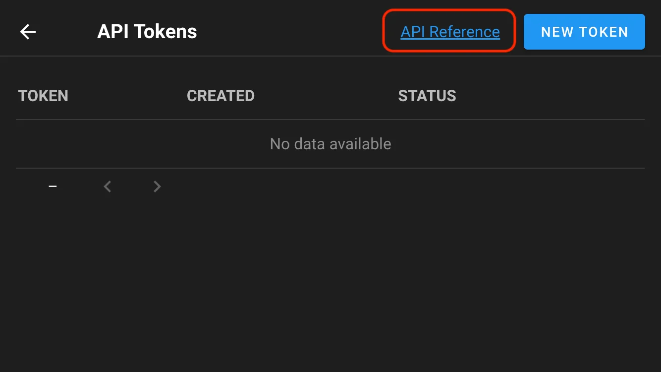Follow the blue API Reference hyperlink

point(450,32)
